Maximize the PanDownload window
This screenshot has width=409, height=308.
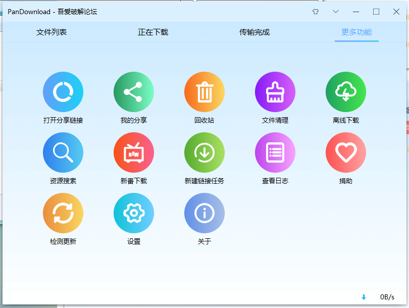click(x=376, y=12)
